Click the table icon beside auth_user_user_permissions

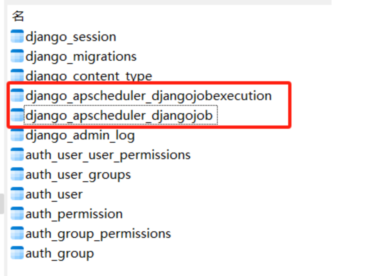[17, 155]
